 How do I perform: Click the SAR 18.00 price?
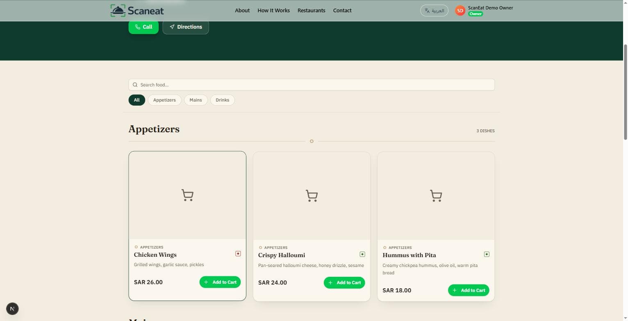click(x=397, y=290)
